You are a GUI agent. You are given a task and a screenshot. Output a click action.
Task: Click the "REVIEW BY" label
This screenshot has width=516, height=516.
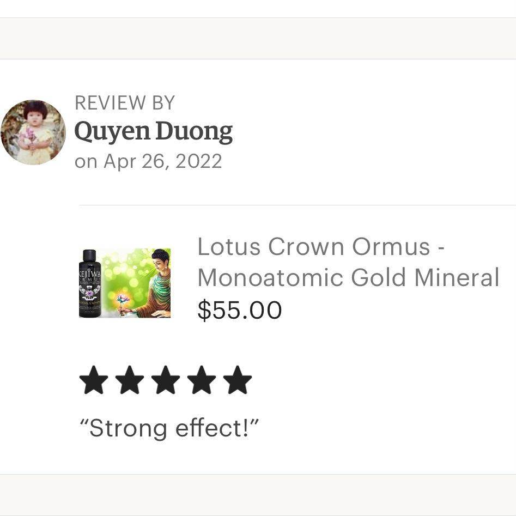pos(124,103)
